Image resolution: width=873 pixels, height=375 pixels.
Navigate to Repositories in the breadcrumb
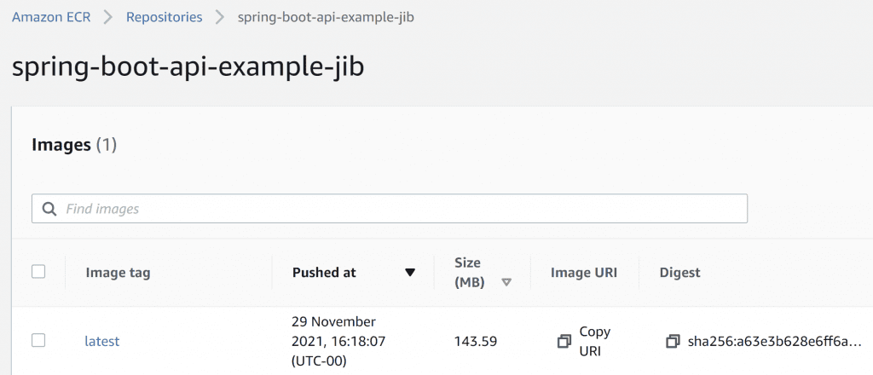(x=165, y=16)
